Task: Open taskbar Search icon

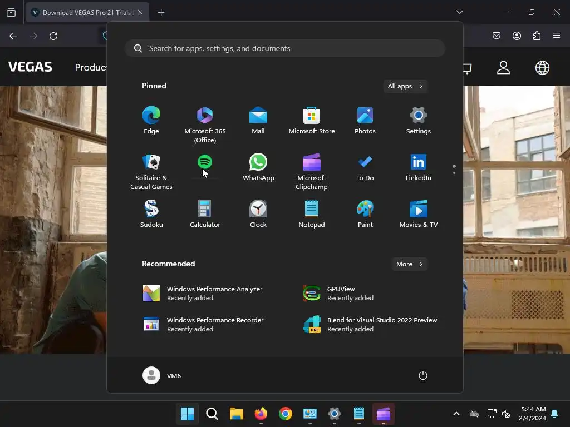Action: [212, 414]
